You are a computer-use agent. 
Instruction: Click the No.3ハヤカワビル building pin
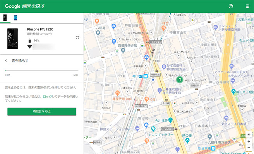click(x=120, y=39)
